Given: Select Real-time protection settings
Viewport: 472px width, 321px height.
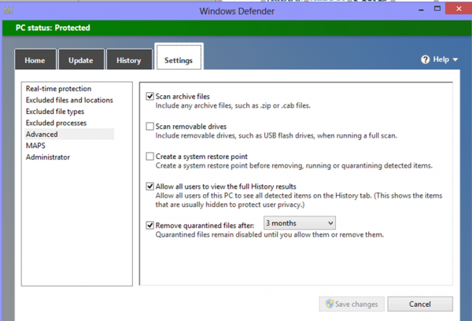Looking at the screenshot, I should point(59,89).
